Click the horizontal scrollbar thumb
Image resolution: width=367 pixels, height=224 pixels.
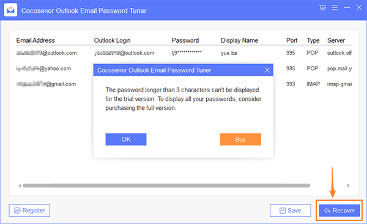click(x=166, y=186)
